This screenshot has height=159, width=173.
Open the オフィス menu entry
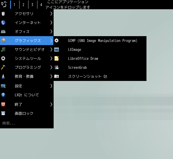tap(27, 32)
